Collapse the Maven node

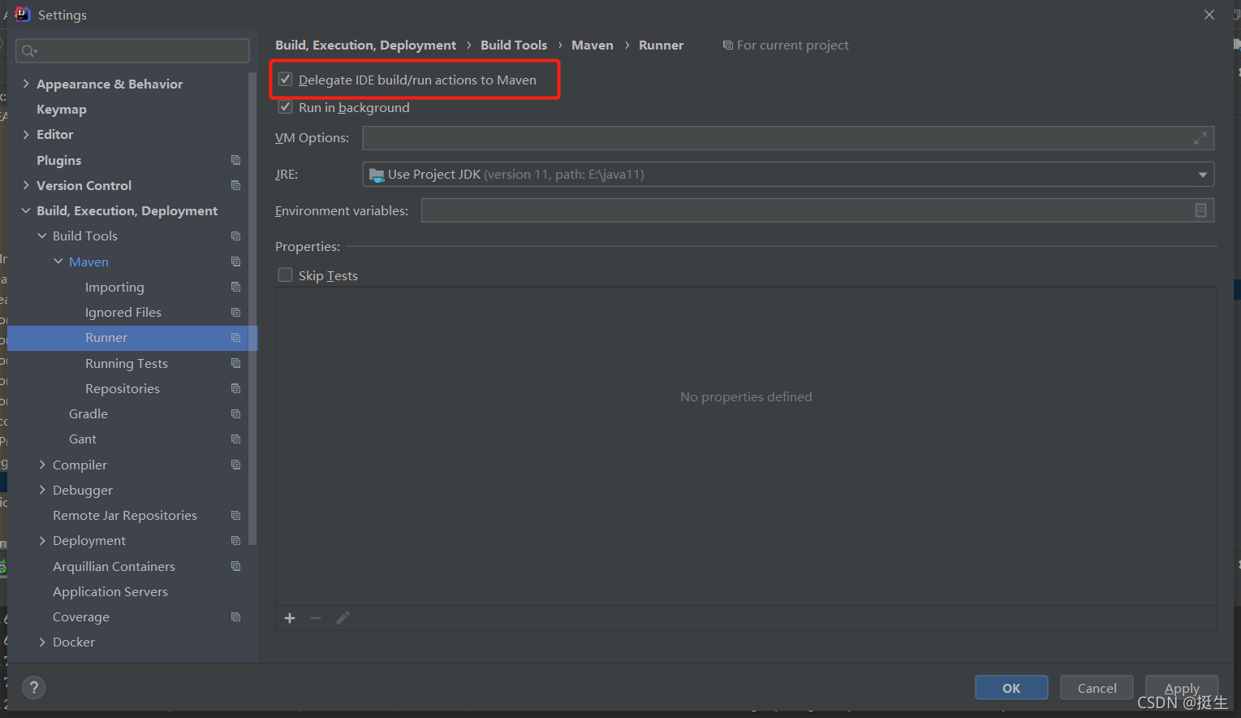point(58,262)
